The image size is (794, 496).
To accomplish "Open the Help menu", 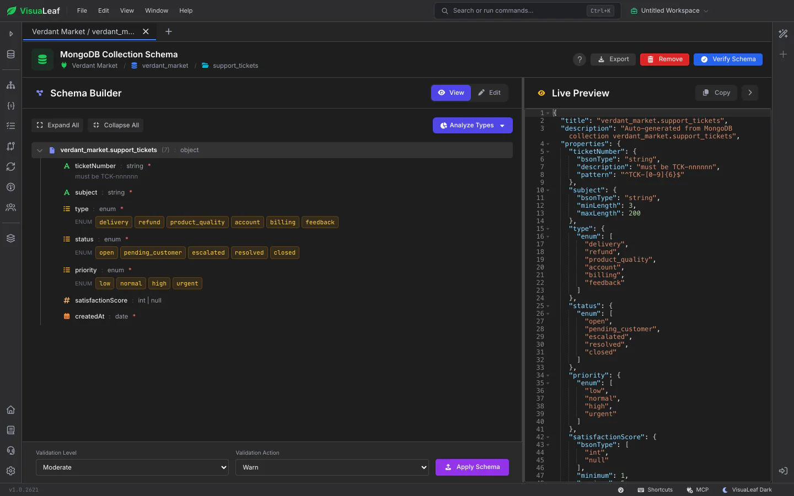I will 186,10.
